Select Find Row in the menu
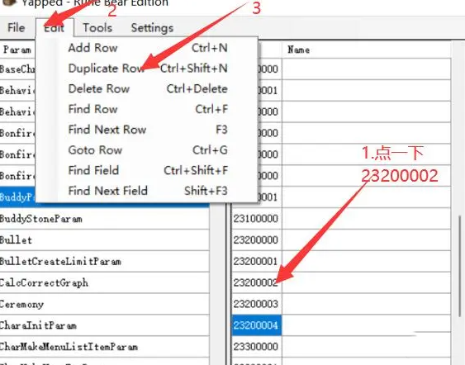The image size is (465, 365). 148,109
